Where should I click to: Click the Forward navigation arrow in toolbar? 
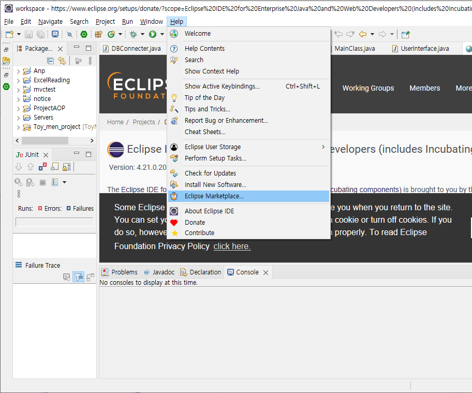click(x=382, y=34)
